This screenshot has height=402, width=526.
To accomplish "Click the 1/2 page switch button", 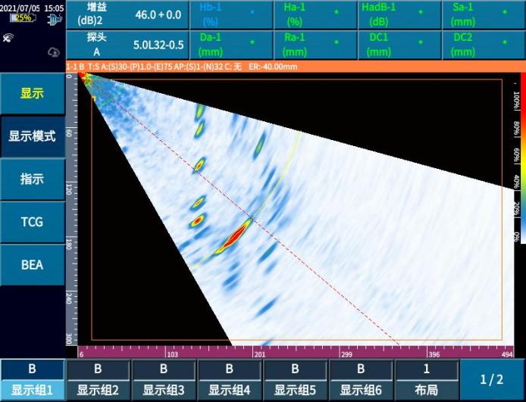I will point(492,379).
